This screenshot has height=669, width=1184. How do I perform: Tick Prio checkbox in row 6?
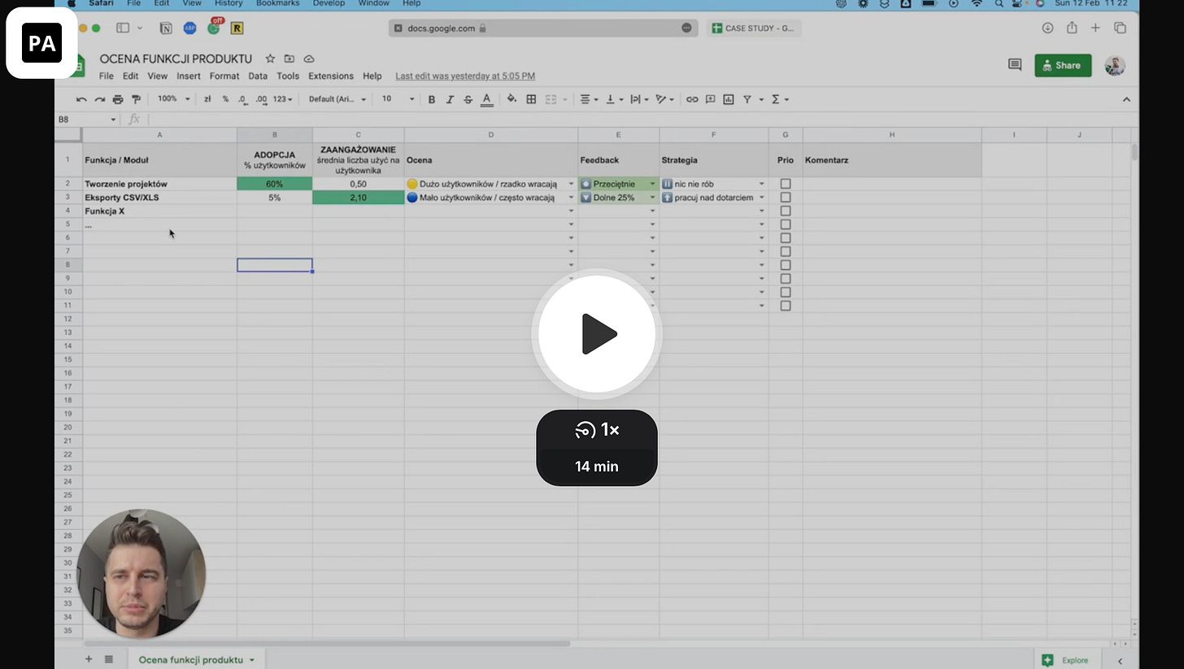click(x=786, y=238)
